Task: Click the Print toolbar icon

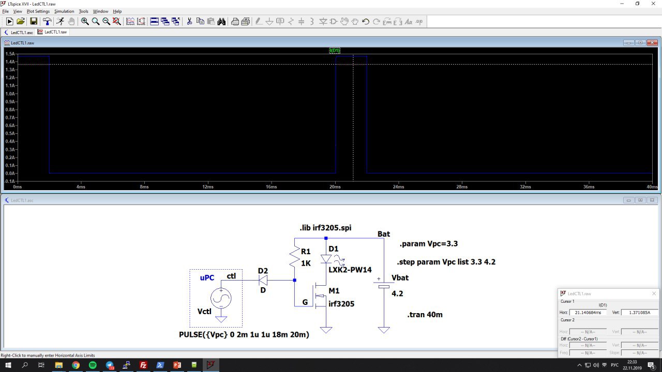Action: coord(246,21)
